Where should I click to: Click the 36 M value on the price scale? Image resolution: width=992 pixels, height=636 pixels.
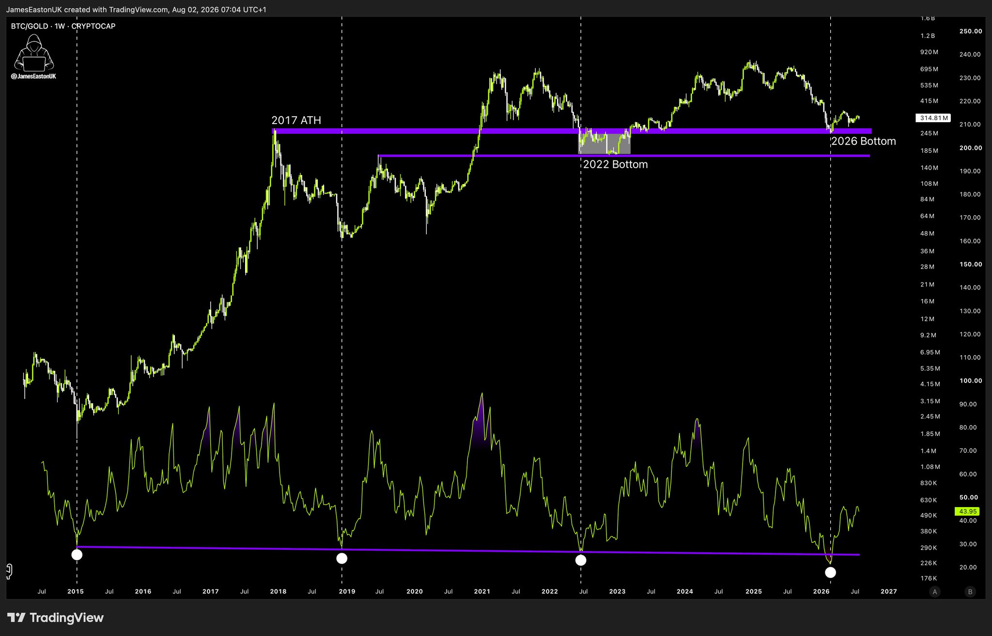coord(928,251)
